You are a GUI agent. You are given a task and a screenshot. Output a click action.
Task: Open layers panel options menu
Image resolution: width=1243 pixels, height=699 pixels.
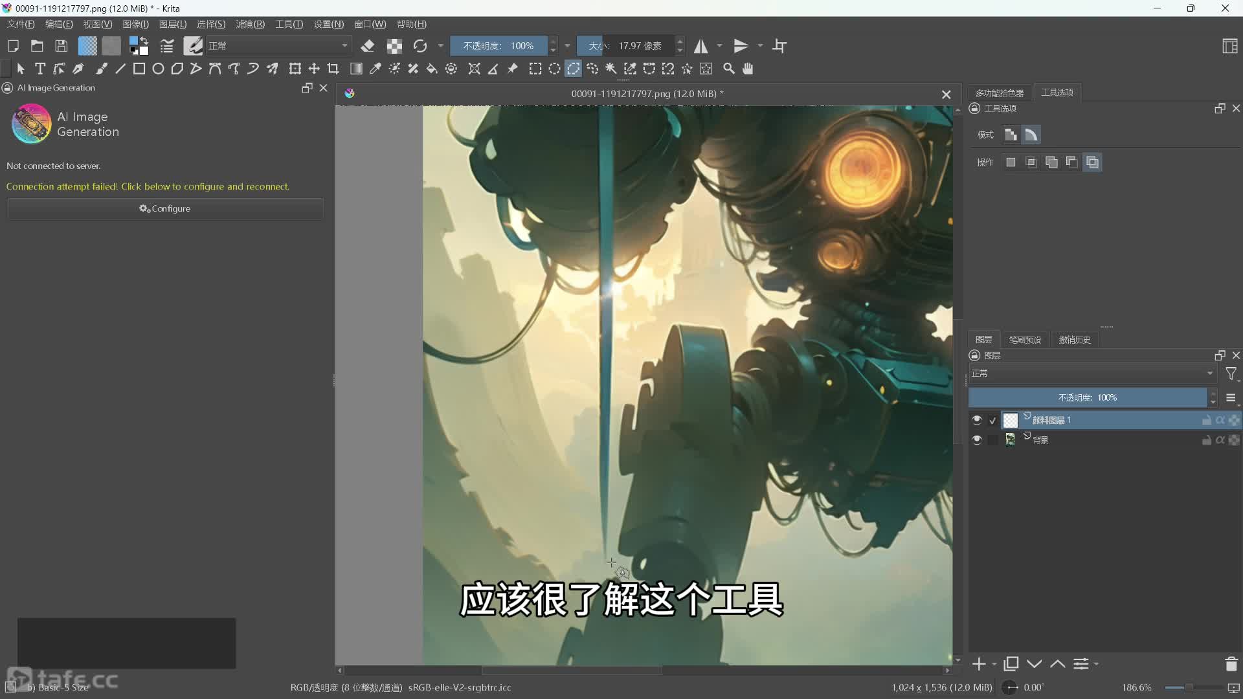click(1231, 398)
